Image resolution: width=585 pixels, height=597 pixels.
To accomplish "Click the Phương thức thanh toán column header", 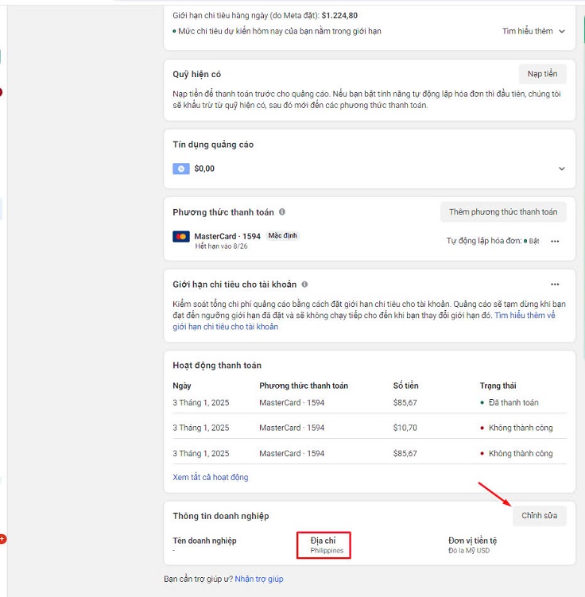I will (304, 386).
